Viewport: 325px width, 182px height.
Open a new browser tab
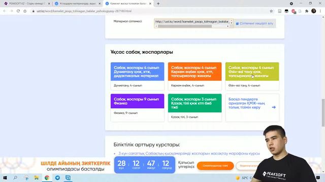coord(158,4)
